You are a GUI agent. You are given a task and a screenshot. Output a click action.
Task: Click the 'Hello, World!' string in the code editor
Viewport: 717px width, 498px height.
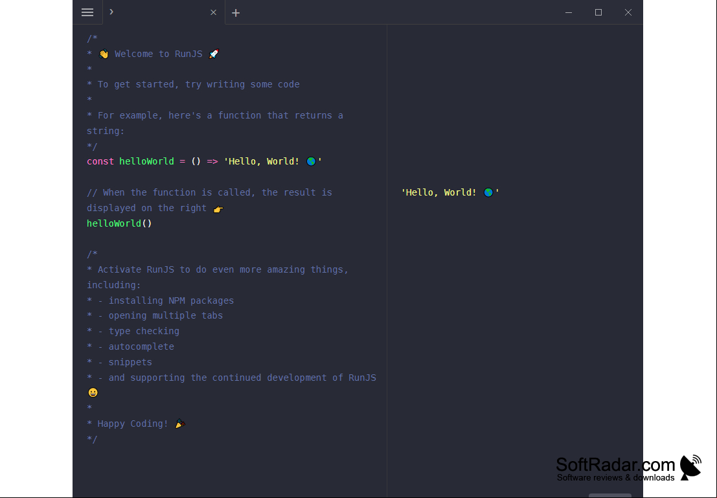273,161
